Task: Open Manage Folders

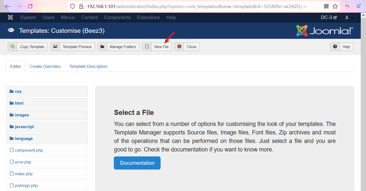Action: pyautogui.click(x=118, y=47)
